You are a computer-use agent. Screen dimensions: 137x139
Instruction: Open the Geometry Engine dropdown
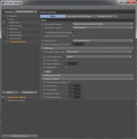tap(103, 24)
